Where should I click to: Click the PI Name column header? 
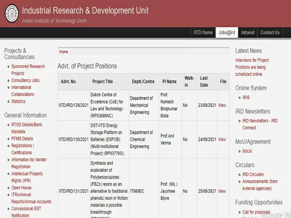(170, 82)
